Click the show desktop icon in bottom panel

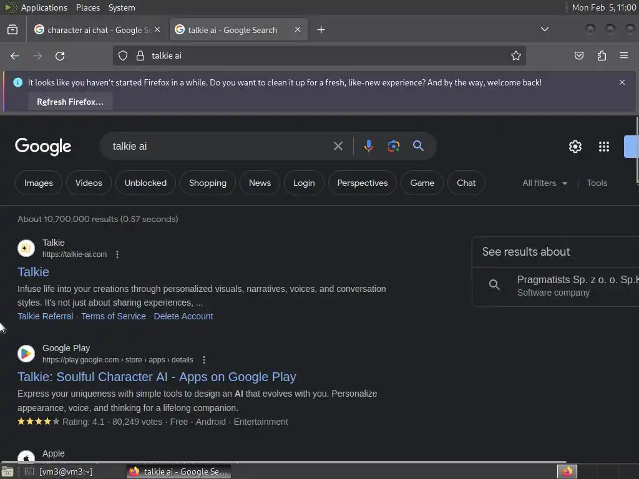[x=7, y=472]
